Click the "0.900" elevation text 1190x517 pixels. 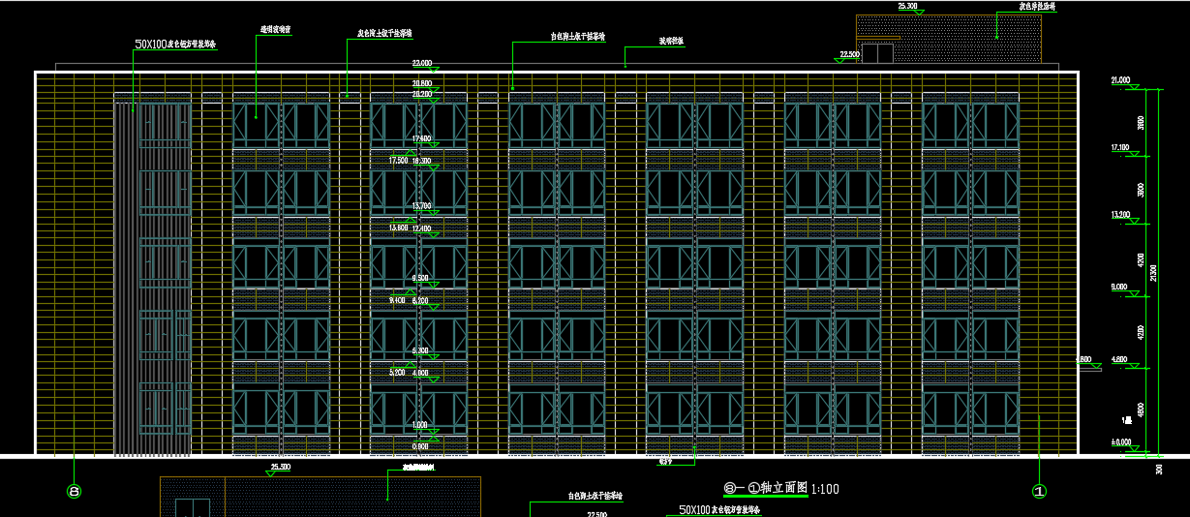point(420,446)
